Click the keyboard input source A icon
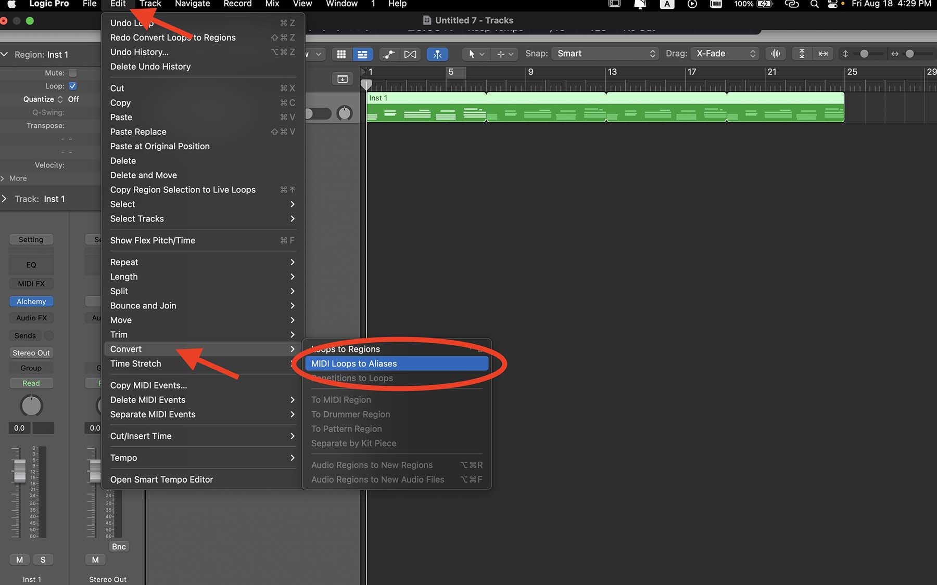This screenshot has width=937, height=585. point(667,4)
